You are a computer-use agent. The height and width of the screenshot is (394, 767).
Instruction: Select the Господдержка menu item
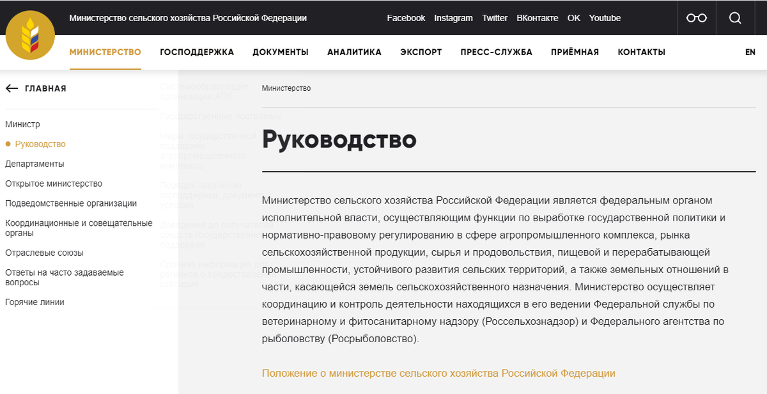click(197, 52)
